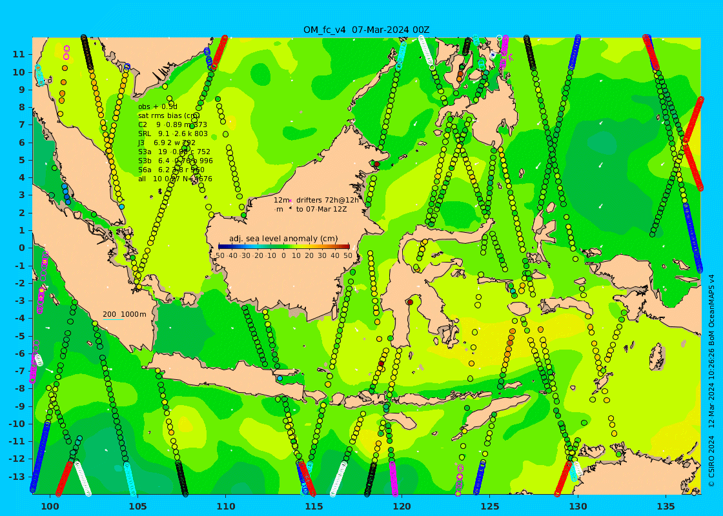The image size is (723, 516).
Task: Click the SRL satellite statistics row
Action: click(173, 134)
